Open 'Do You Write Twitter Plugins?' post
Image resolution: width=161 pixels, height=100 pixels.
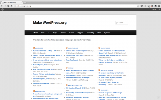[76, 51]
